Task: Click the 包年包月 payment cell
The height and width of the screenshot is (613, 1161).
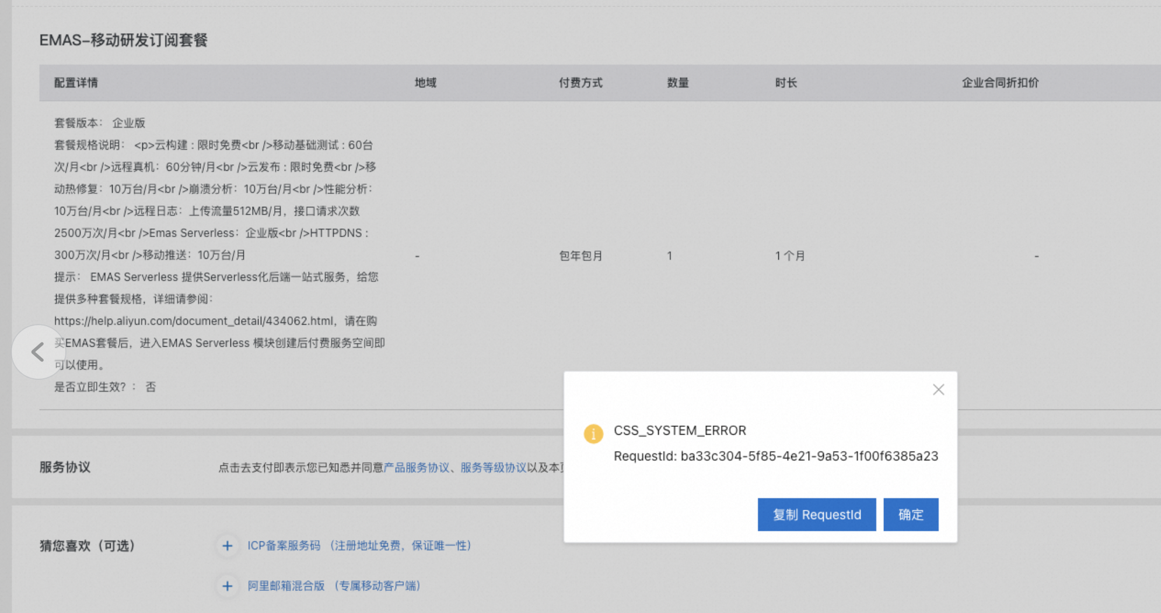Action: (580, 256)
